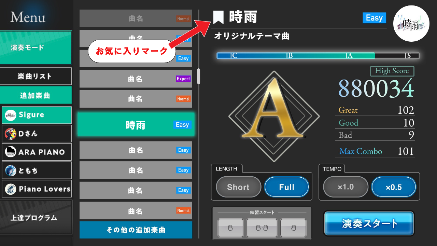Set tempo to ×0.5
The width and height of the screenshot is (437, 246).
(394, 187)
